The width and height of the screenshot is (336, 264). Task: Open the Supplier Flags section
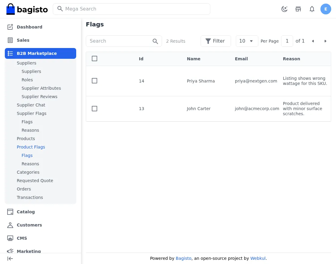pos(31,113)
